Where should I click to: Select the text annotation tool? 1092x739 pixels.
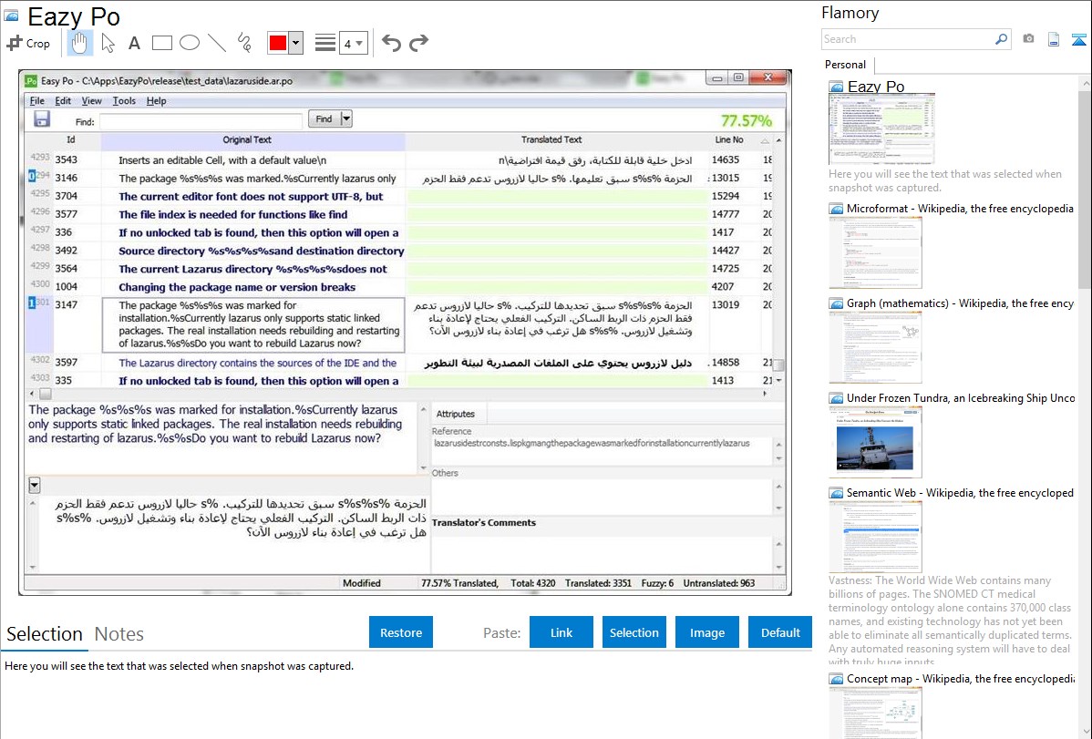(134, 43)
